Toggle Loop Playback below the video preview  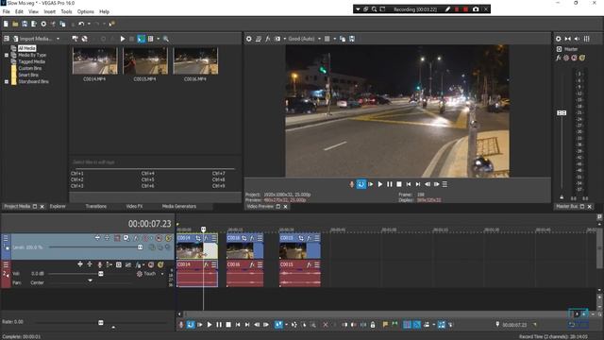361,184
